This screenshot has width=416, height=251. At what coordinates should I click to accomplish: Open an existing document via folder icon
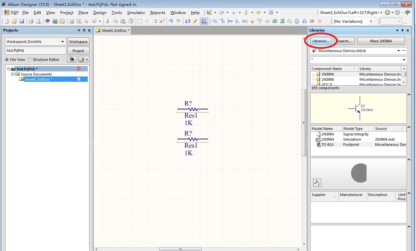pos(14,21)
